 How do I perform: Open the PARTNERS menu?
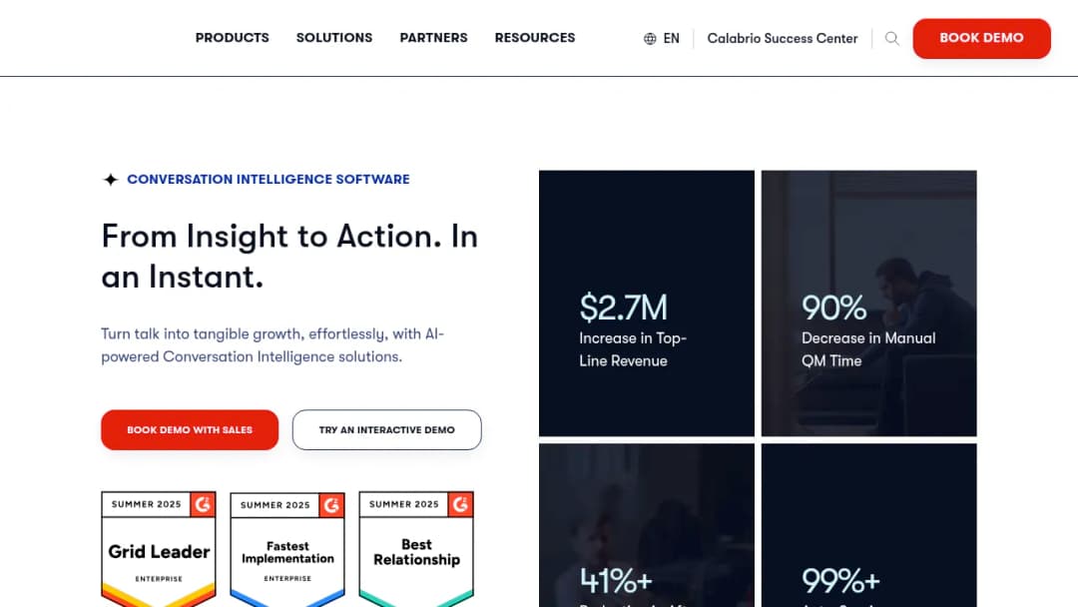(x=433, y=38)
